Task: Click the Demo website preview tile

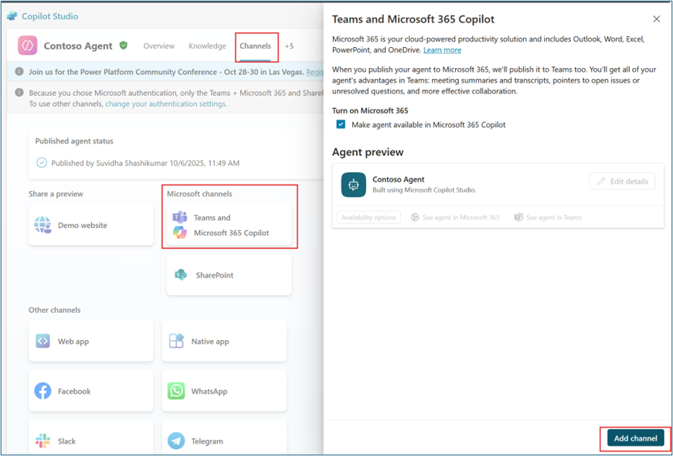Action: pos(90,225)
